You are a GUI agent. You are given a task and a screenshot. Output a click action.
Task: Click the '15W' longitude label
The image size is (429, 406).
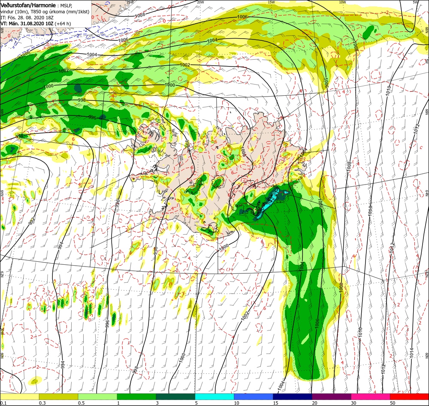272,2
